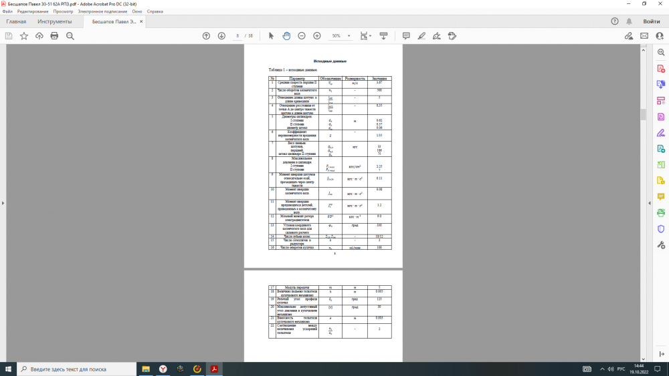669x376 pixels.
Task: Open the Protect shield tool
Action: (x=661, y=228)
